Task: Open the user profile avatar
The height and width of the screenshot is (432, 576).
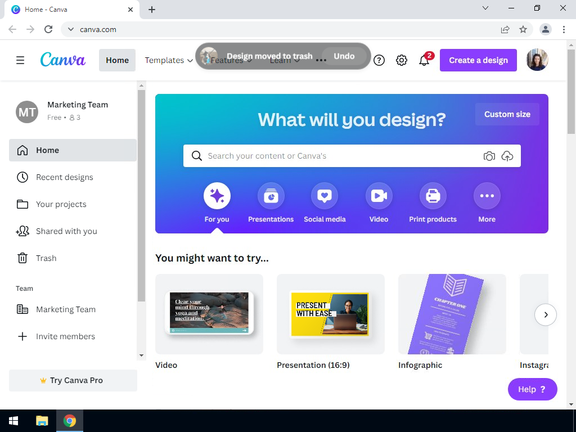Action: coord(537,60)
